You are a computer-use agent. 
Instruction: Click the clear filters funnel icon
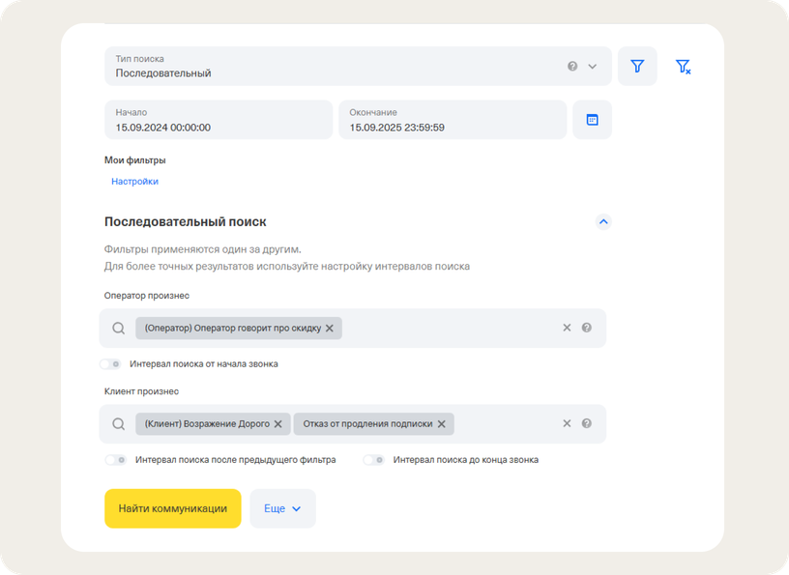(x=683, y=67)
